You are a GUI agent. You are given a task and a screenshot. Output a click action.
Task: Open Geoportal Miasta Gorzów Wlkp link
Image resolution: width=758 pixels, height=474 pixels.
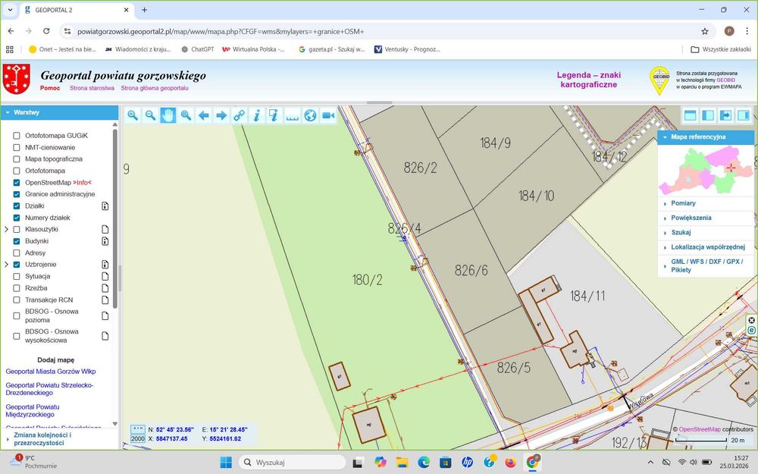coord(51,372)
